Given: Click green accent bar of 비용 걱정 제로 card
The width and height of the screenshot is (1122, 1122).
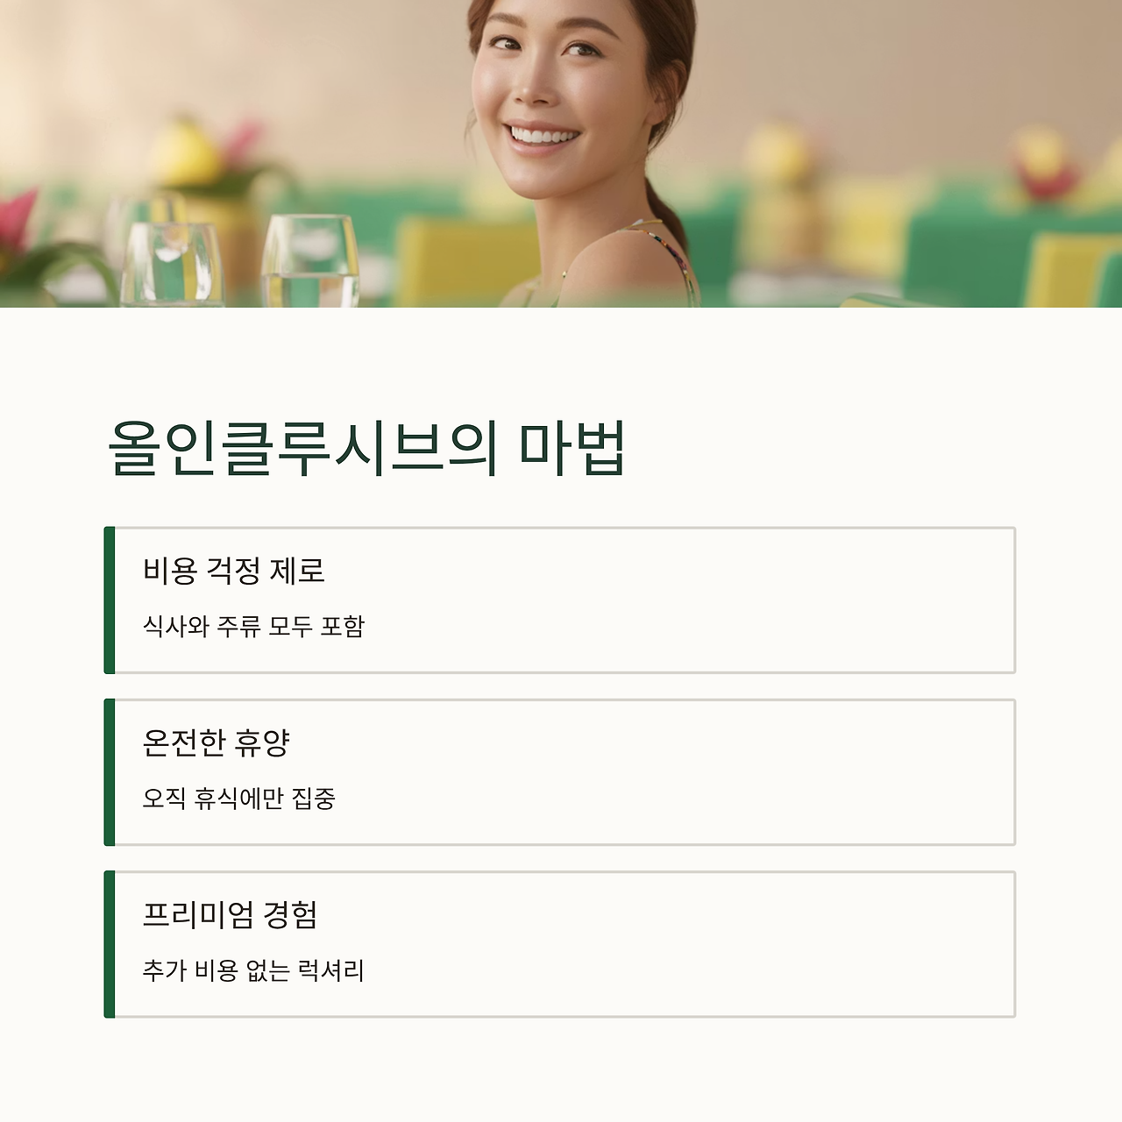Looking at the screenshot, I should click(x=110, y=600).
